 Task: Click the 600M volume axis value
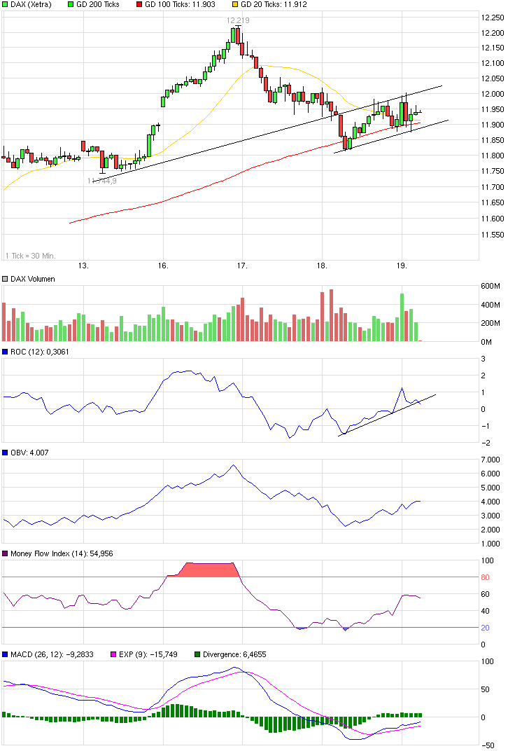pos(491,286)
